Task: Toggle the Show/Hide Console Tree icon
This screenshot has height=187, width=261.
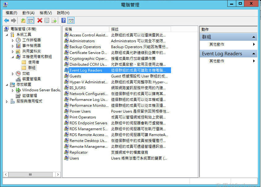Action: (31, 21)
